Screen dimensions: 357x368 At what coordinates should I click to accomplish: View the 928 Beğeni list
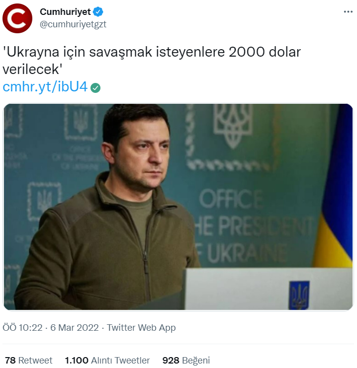click(x=186, y=360)
